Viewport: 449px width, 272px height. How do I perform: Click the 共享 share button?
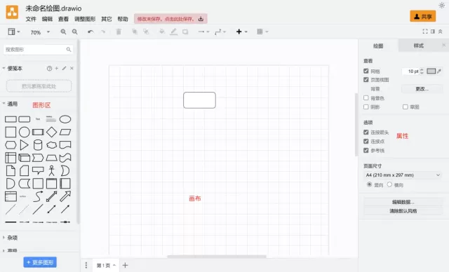point(423,16)
